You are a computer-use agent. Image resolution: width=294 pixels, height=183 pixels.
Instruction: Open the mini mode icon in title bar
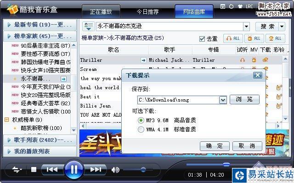click(222, 6)
